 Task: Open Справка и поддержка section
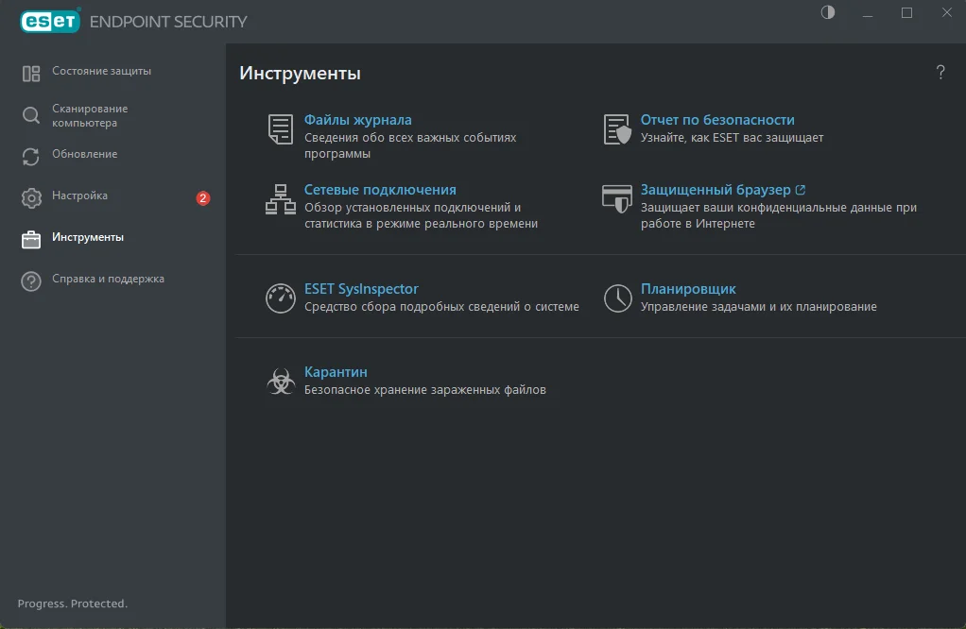pyautogui.click(x=108, y=280)
